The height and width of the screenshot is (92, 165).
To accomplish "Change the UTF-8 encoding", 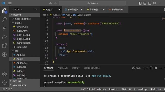I will point(123,89).
